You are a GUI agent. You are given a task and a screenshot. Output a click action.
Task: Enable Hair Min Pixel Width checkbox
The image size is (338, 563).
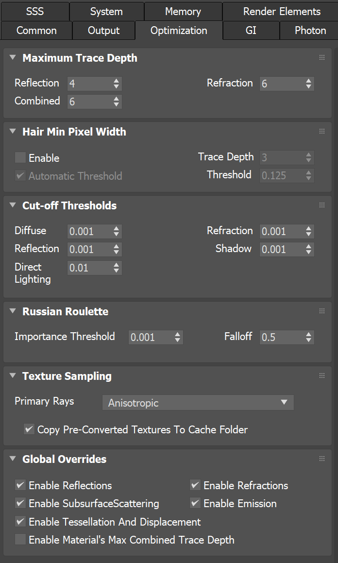pyautogui.click(x=20, y=157)
